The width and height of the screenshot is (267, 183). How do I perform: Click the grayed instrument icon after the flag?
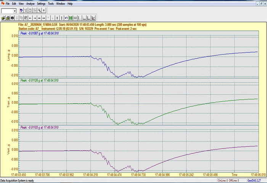(x=26, y=10)
